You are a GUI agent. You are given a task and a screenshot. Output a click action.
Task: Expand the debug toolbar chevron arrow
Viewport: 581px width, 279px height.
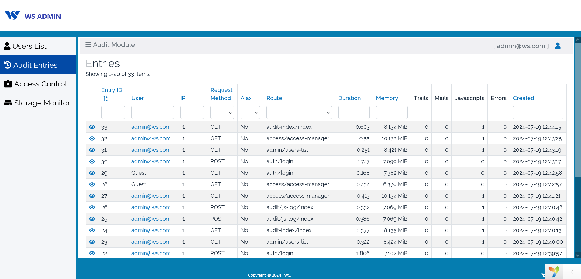click(x=572, y=272)
